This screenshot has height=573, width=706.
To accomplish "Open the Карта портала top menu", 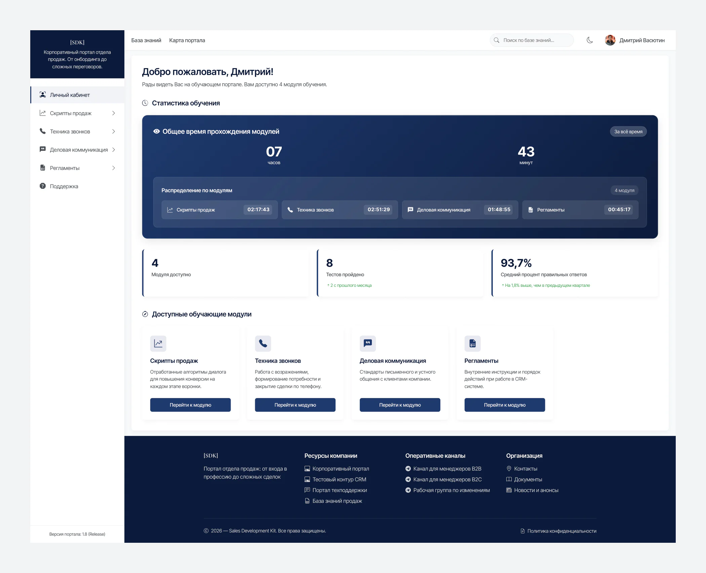I will 187,40.
